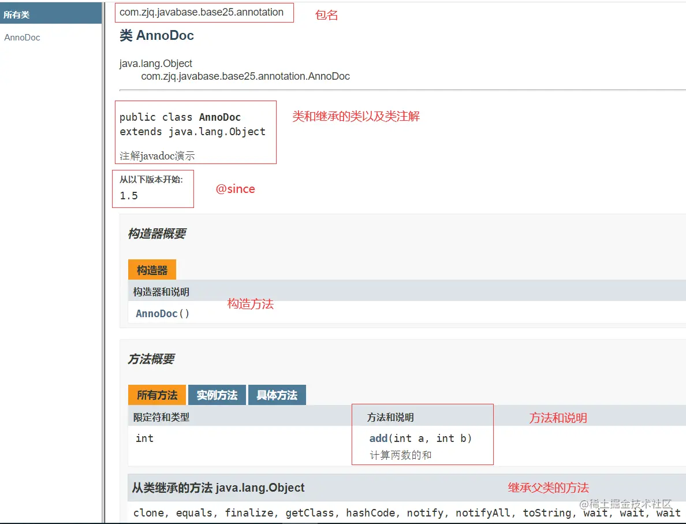Click the 从以下版本开始 label
The width and height of the screenshot is (686, 524).
[x=151, y=180]
